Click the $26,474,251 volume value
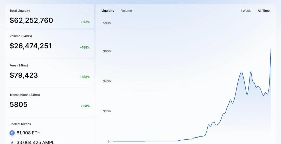Image resolution: width=281 pixels, height=144 pixels. (31, 46)
